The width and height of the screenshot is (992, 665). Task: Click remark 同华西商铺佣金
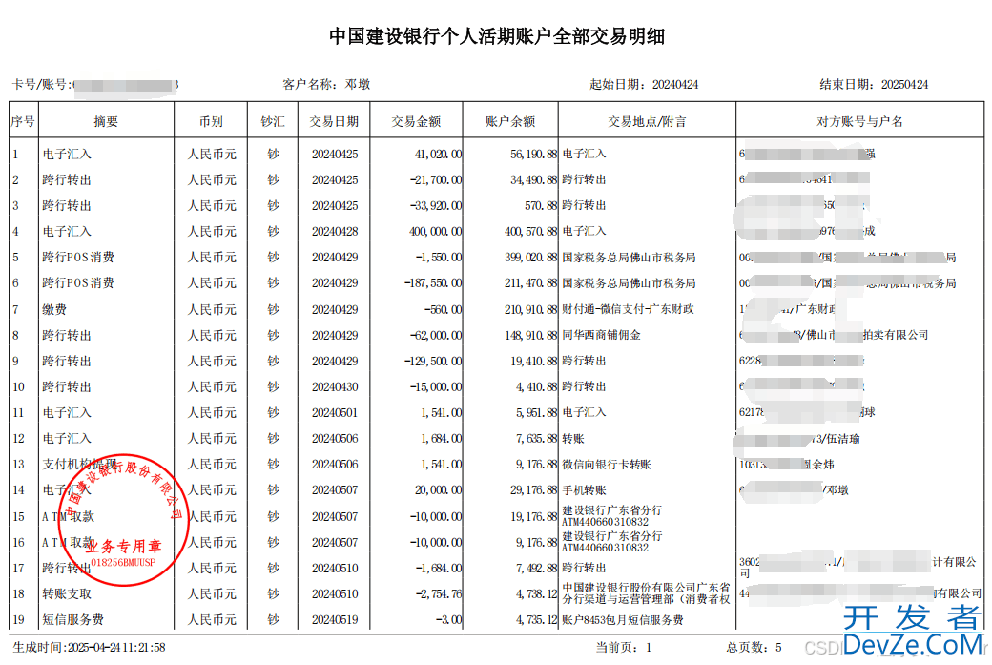pyautogui.click(x=601, y=335)
